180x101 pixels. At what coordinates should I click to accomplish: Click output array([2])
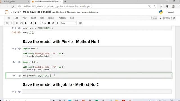click(x=28, y=33)
